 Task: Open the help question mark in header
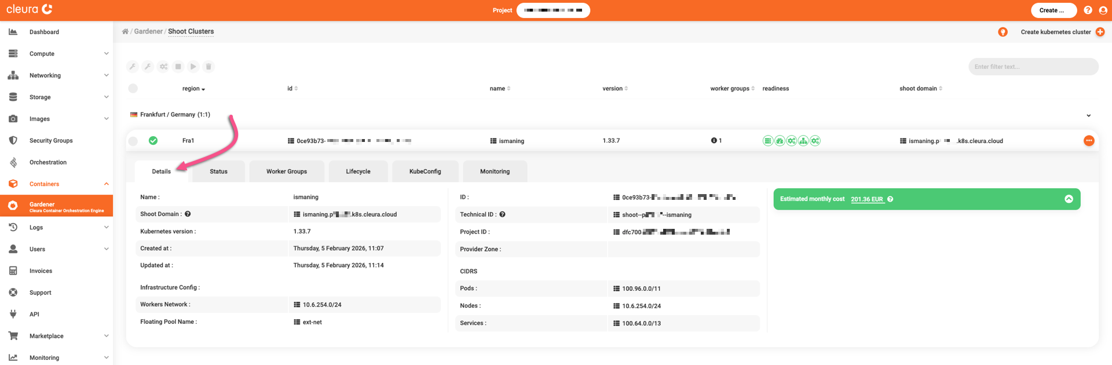tap(1088, 10)
